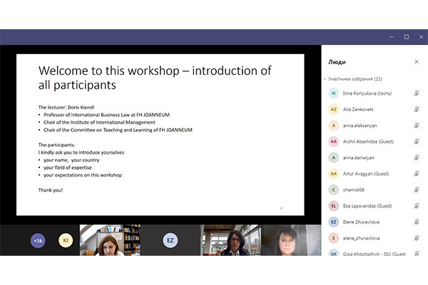
Task: Close the Люди participants panel
Action: click(x=417, y=62)
